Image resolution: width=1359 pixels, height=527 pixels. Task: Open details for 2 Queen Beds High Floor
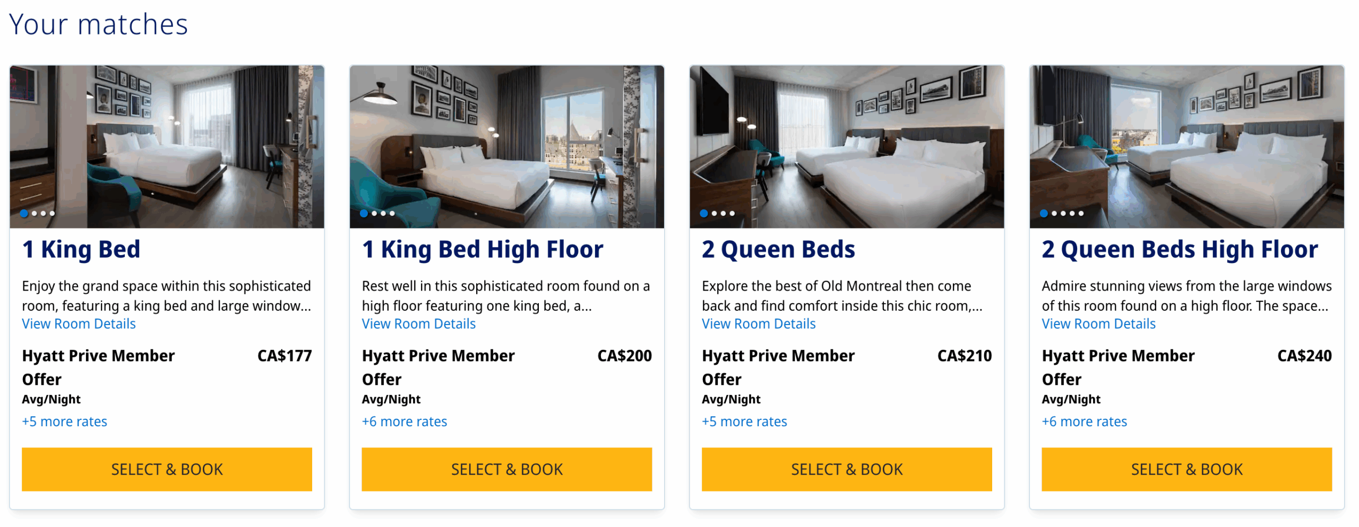[x=1098, y=323]
